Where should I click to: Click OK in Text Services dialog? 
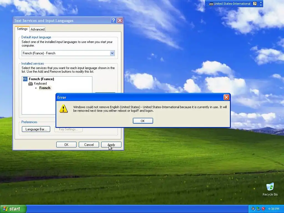[66, 145]
